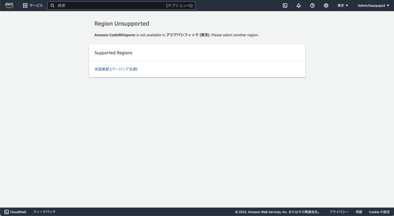Click the AWS logo home icon
This screenshot has width=394, height=216.
(9, 5)
